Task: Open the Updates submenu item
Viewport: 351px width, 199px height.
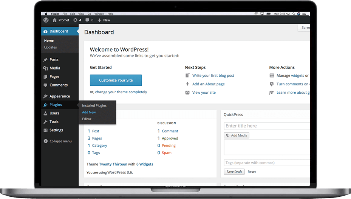Action: [x=50, y=47]
